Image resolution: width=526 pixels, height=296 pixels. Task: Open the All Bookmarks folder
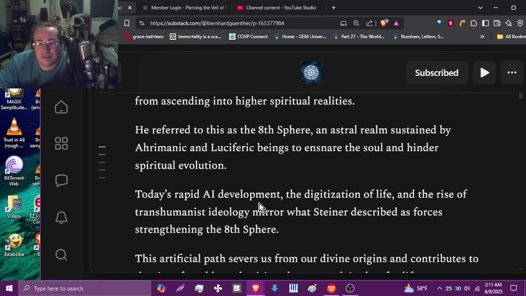point(511,37)
